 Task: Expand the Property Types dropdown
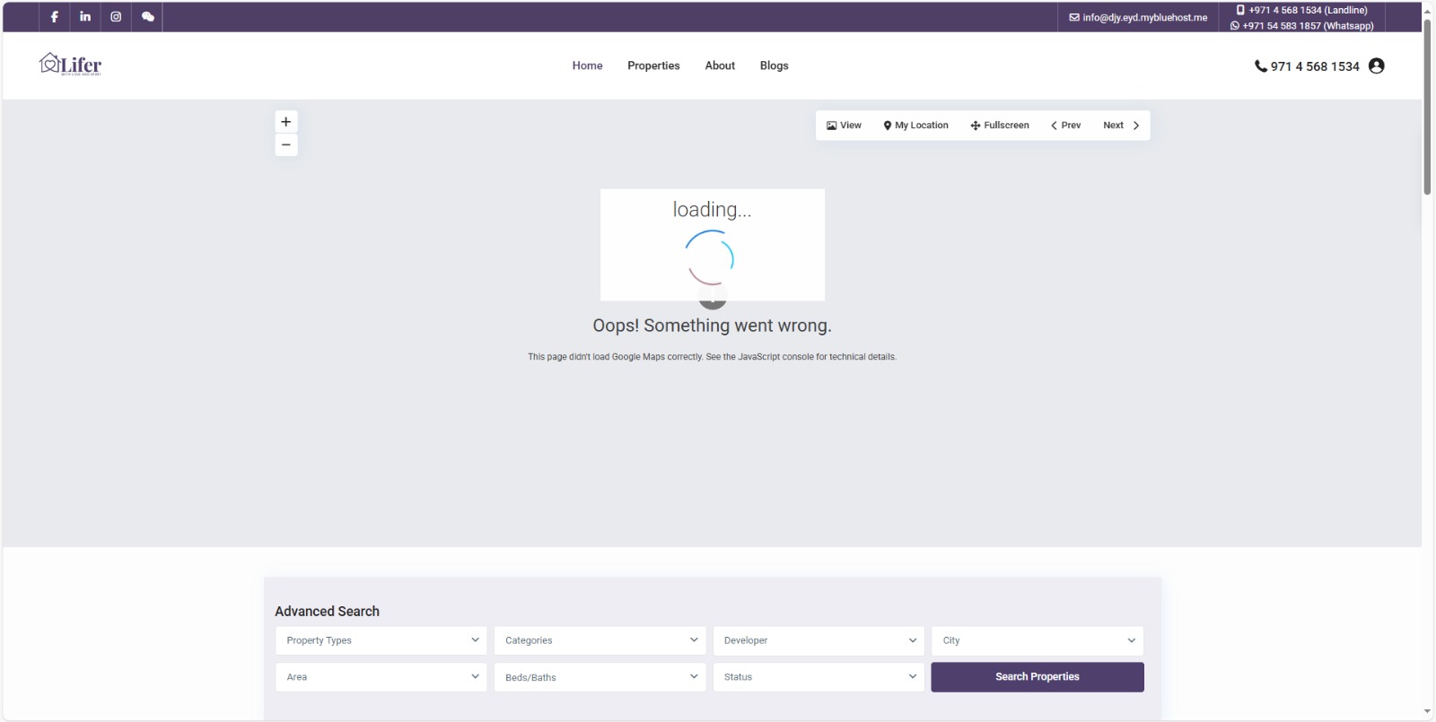(x=381, y=640)
